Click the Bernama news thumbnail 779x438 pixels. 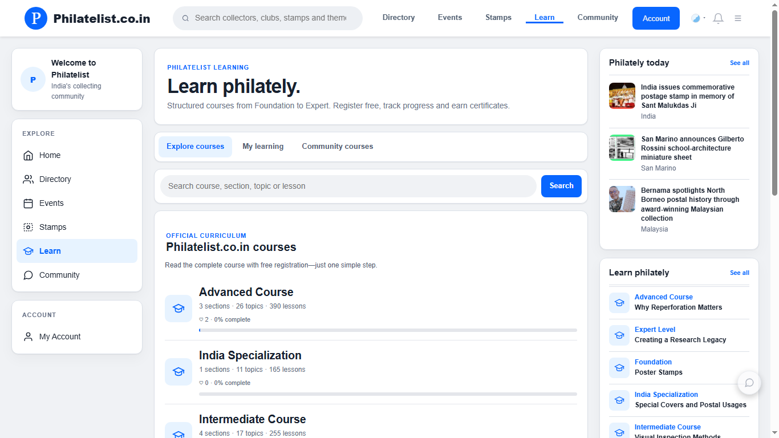click(x=622, y=199)
